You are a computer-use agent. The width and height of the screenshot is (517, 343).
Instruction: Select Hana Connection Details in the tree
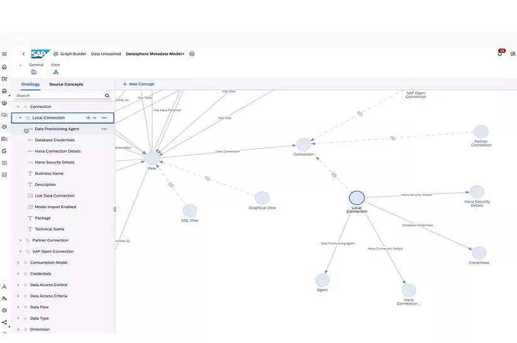[58, 151]
